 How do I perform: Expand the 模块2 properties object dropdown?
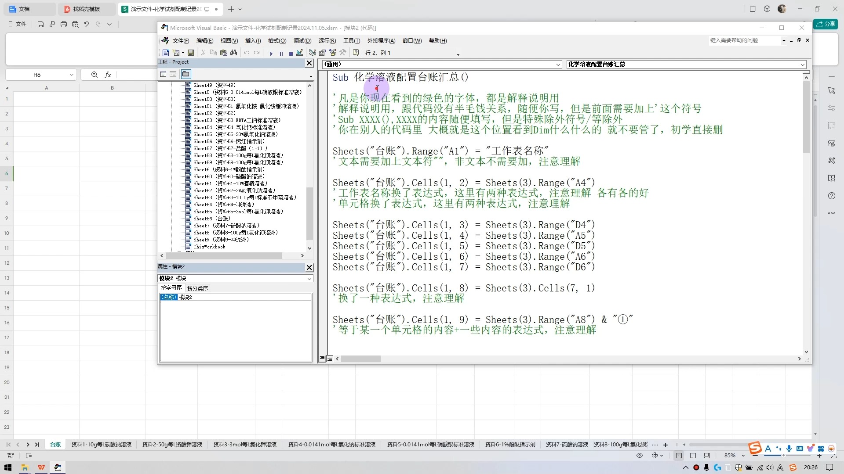tap(309, 279)
